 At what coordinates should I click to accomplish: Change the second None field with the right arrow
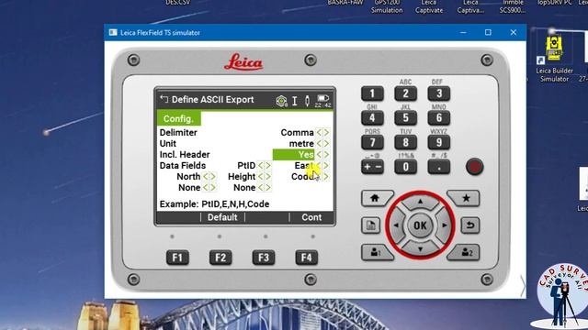(268, 187)
